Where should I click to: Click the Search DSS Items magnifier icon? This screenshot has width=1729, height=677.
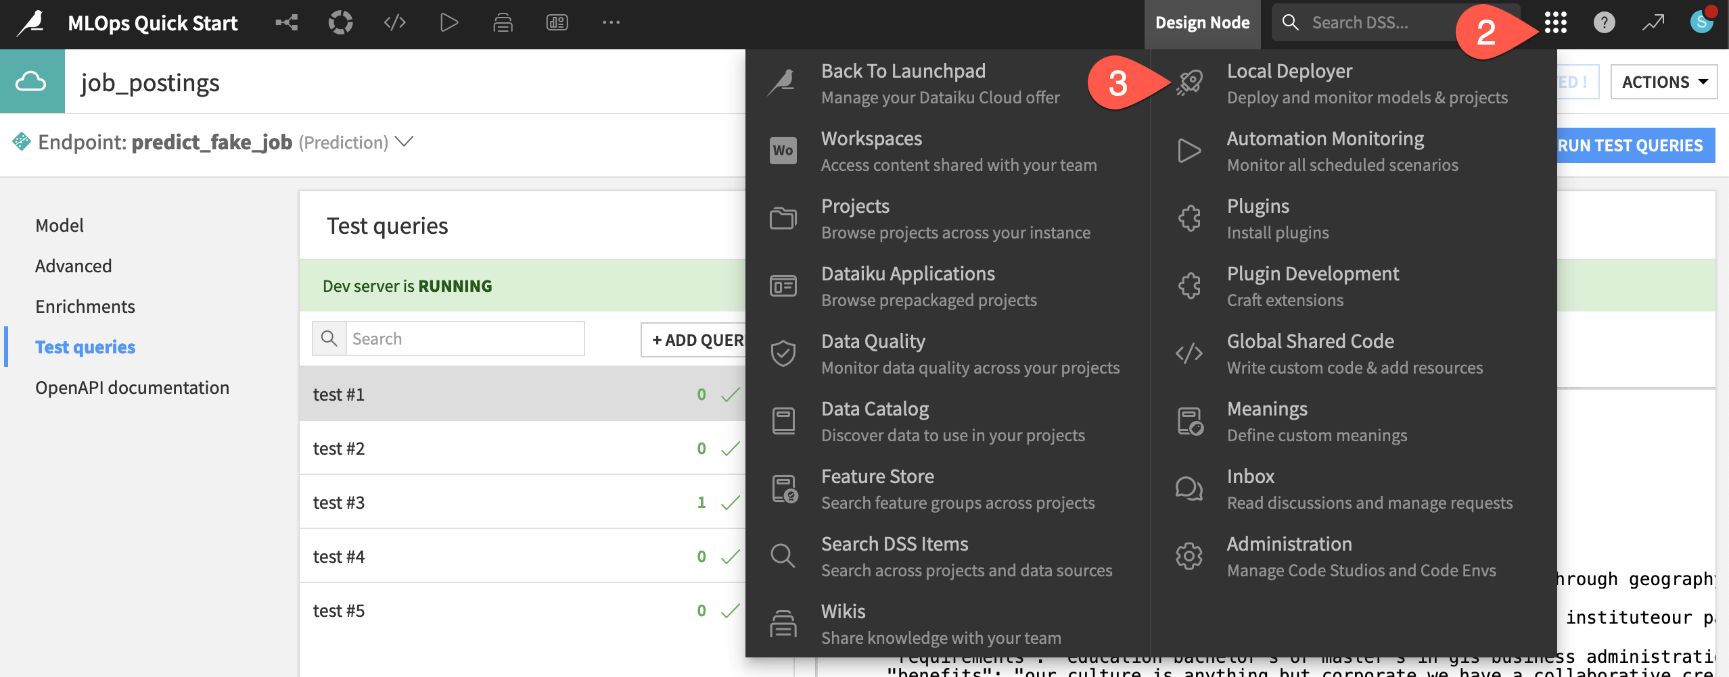(x=783, y=556)
